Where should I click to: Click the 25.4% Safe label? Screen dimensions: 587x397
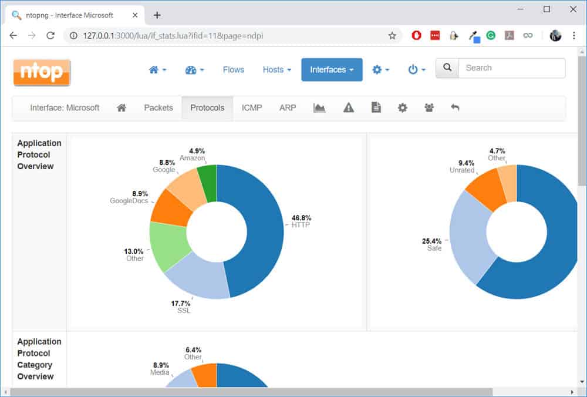pyautogui.click(x=432, y=244)
